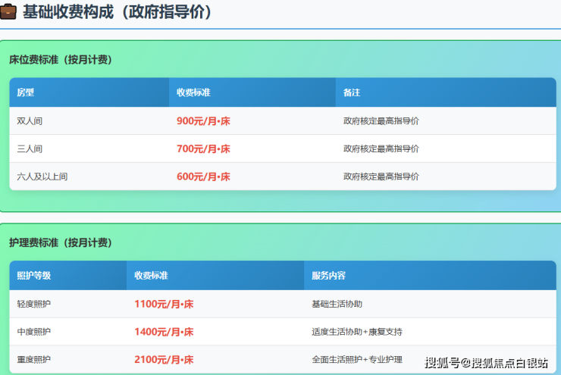Select the 轻度照护 row label

click(x=34, y=304)
